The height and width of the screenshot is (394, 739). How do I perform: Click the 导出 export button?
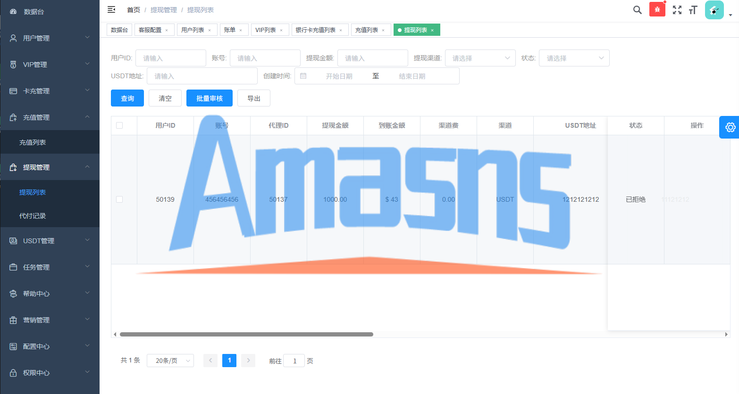tap(254, 98)
